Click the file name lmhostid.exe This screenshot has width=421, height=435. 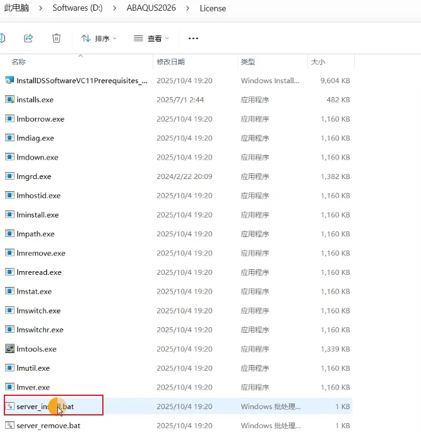39,195
